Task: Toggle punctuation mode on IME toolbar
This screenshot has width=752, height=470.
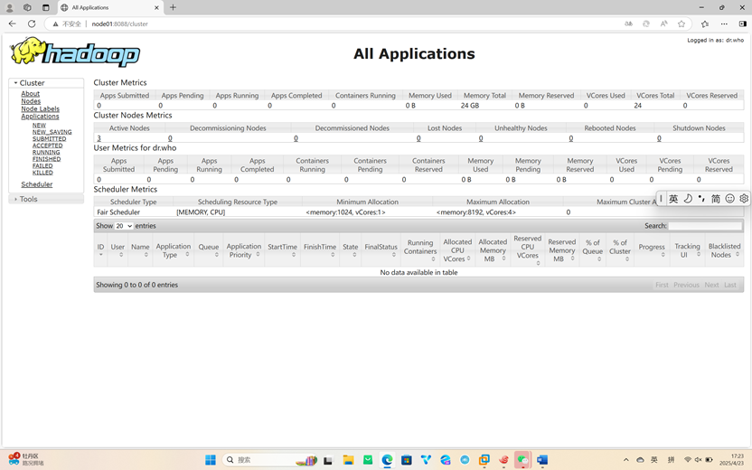Action: coord(701,199)
